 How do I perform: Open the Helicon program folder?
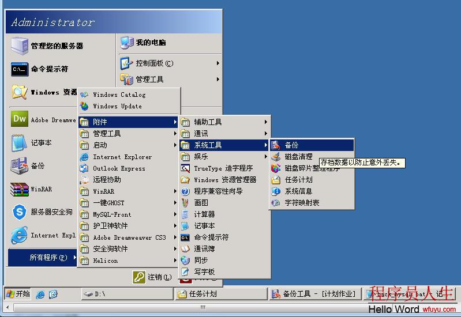pos(129,261)
